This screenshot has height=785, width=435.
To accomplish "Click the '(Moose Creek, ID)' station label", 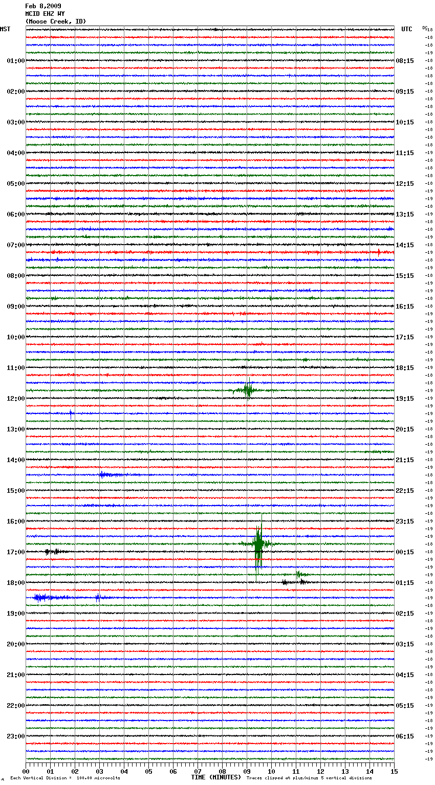I will click(56, 21).
